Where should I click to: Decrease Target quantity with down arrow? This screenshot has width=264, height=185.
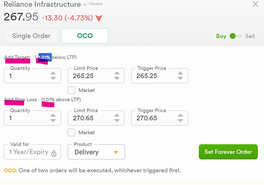[53, 78]
